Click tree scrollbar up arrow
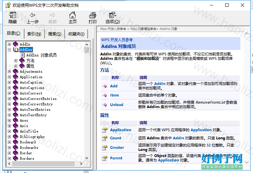The height and width of the screenshot is (173, 253). (x=87, y=45)
